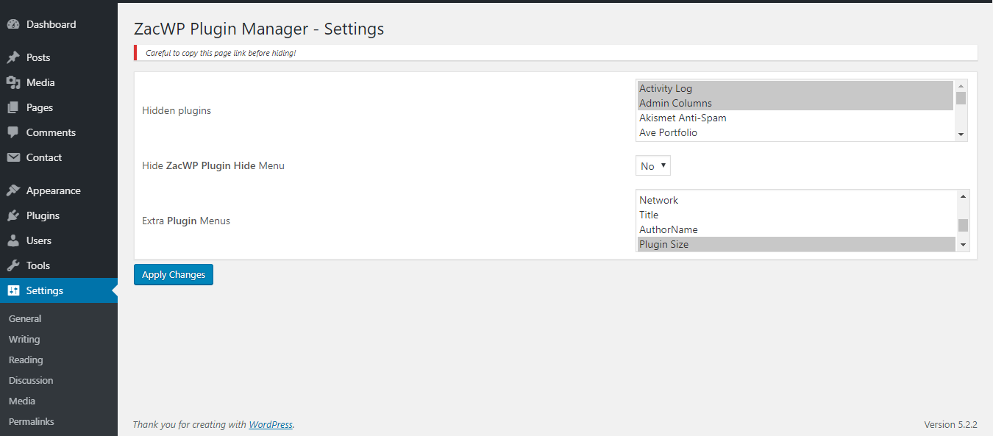Open Media settings submenu item

click(22, 401)
